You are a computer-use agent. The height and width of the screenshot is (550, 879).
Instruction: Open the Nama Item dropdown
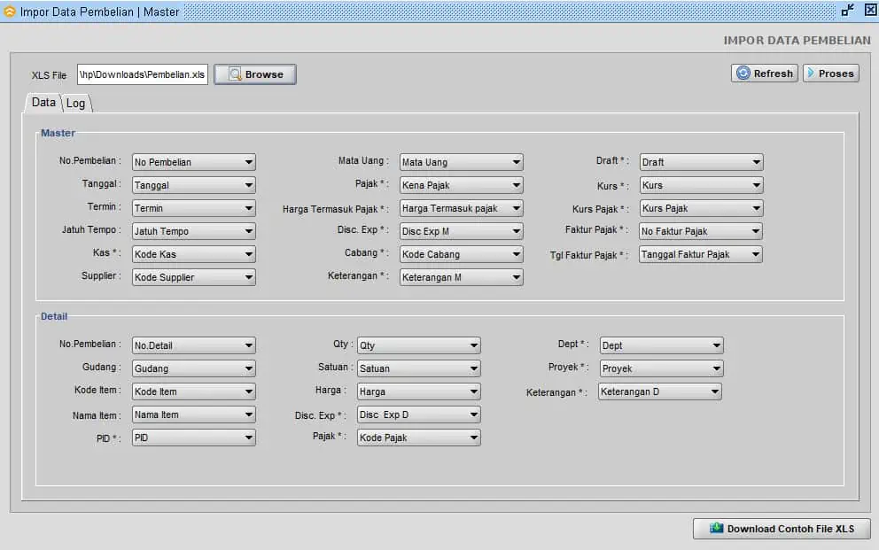(194, 414)
